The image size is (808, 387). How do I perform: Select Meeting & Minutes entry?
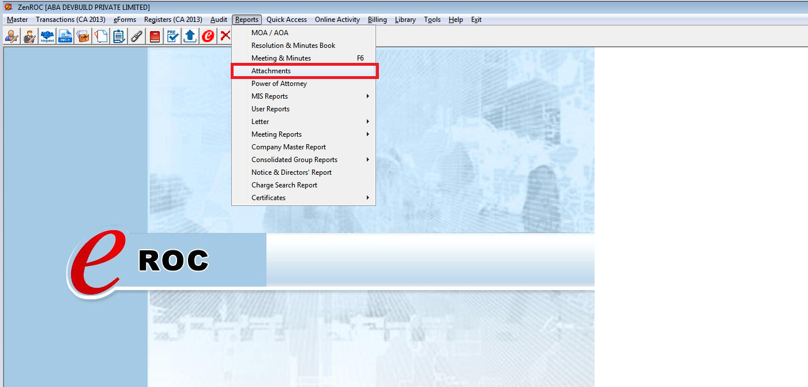(304, 58)
